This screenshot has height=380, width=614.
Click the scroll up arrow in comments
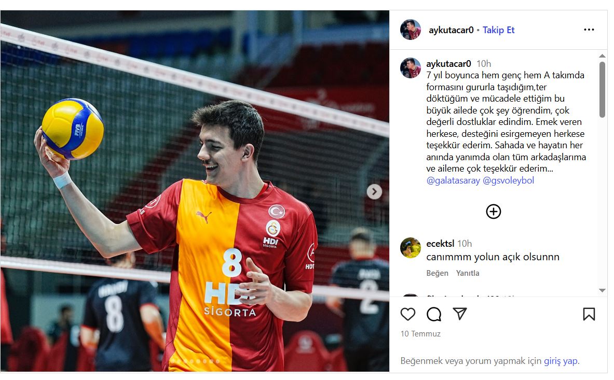pyautogui.click(x=602, y=56)
